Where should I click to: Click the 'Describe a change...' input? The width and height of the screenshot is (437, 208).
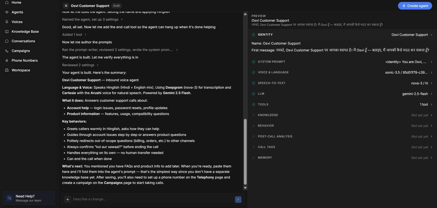(x=152, y=199)
